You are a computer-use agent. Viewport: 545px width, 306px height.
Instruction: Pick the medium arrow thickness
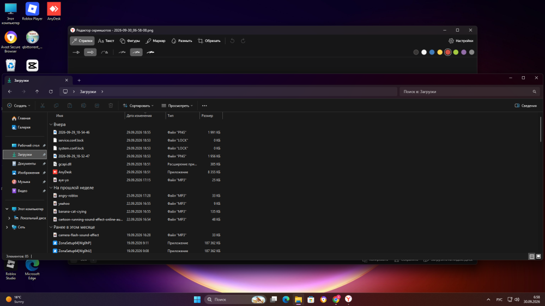pos(136,52)
